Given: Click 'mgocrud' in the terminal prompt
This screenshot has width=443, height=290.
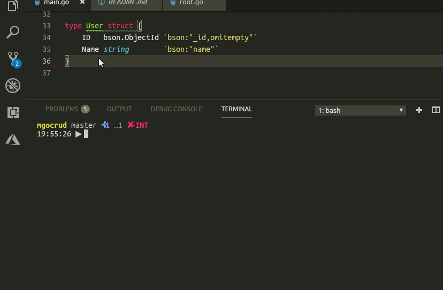Looking at the screenshot, I should pyautogui.click(x=52, y=126).
